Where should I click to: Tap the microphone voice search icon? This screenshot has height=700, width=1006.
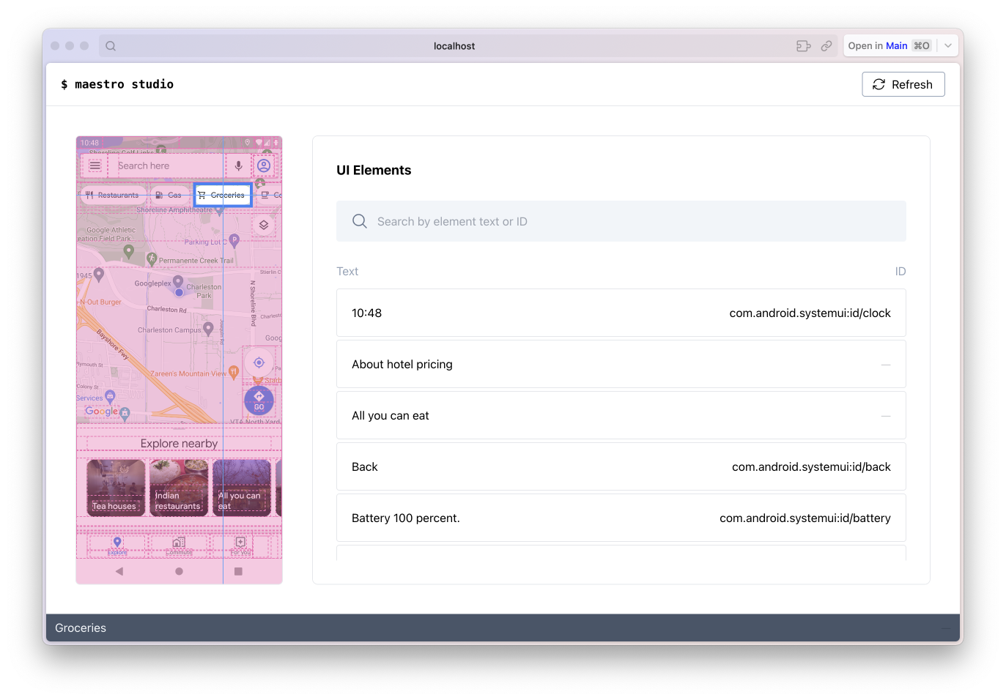pos(238,166)
